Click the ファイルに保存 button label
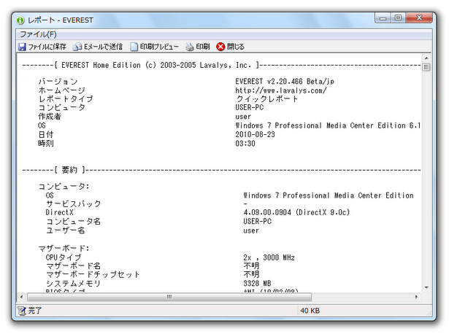The width and height of the screenshot is (449, 334). coord(47,47)
